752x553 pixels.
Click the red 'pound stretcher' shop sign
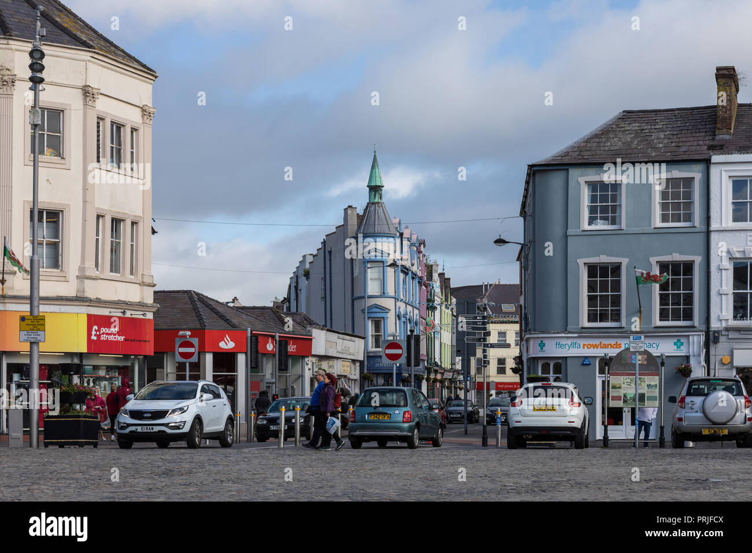120,334
